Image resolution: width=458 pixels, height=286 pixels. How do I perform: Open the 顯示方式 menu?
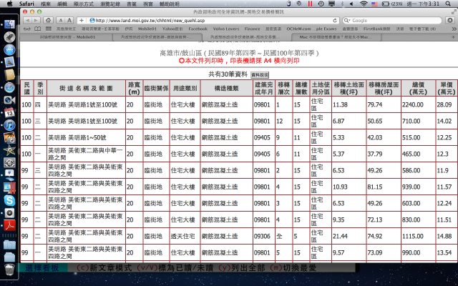pos(84,4)
